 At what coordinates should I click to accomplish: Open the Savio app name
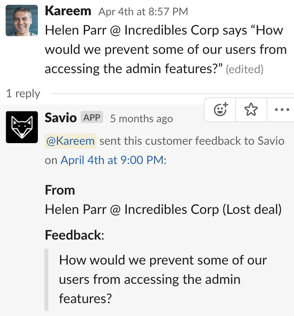coord(61,118)
